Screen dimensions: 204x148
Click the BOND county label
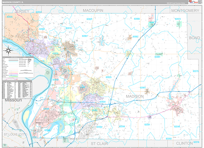(195, 37)
